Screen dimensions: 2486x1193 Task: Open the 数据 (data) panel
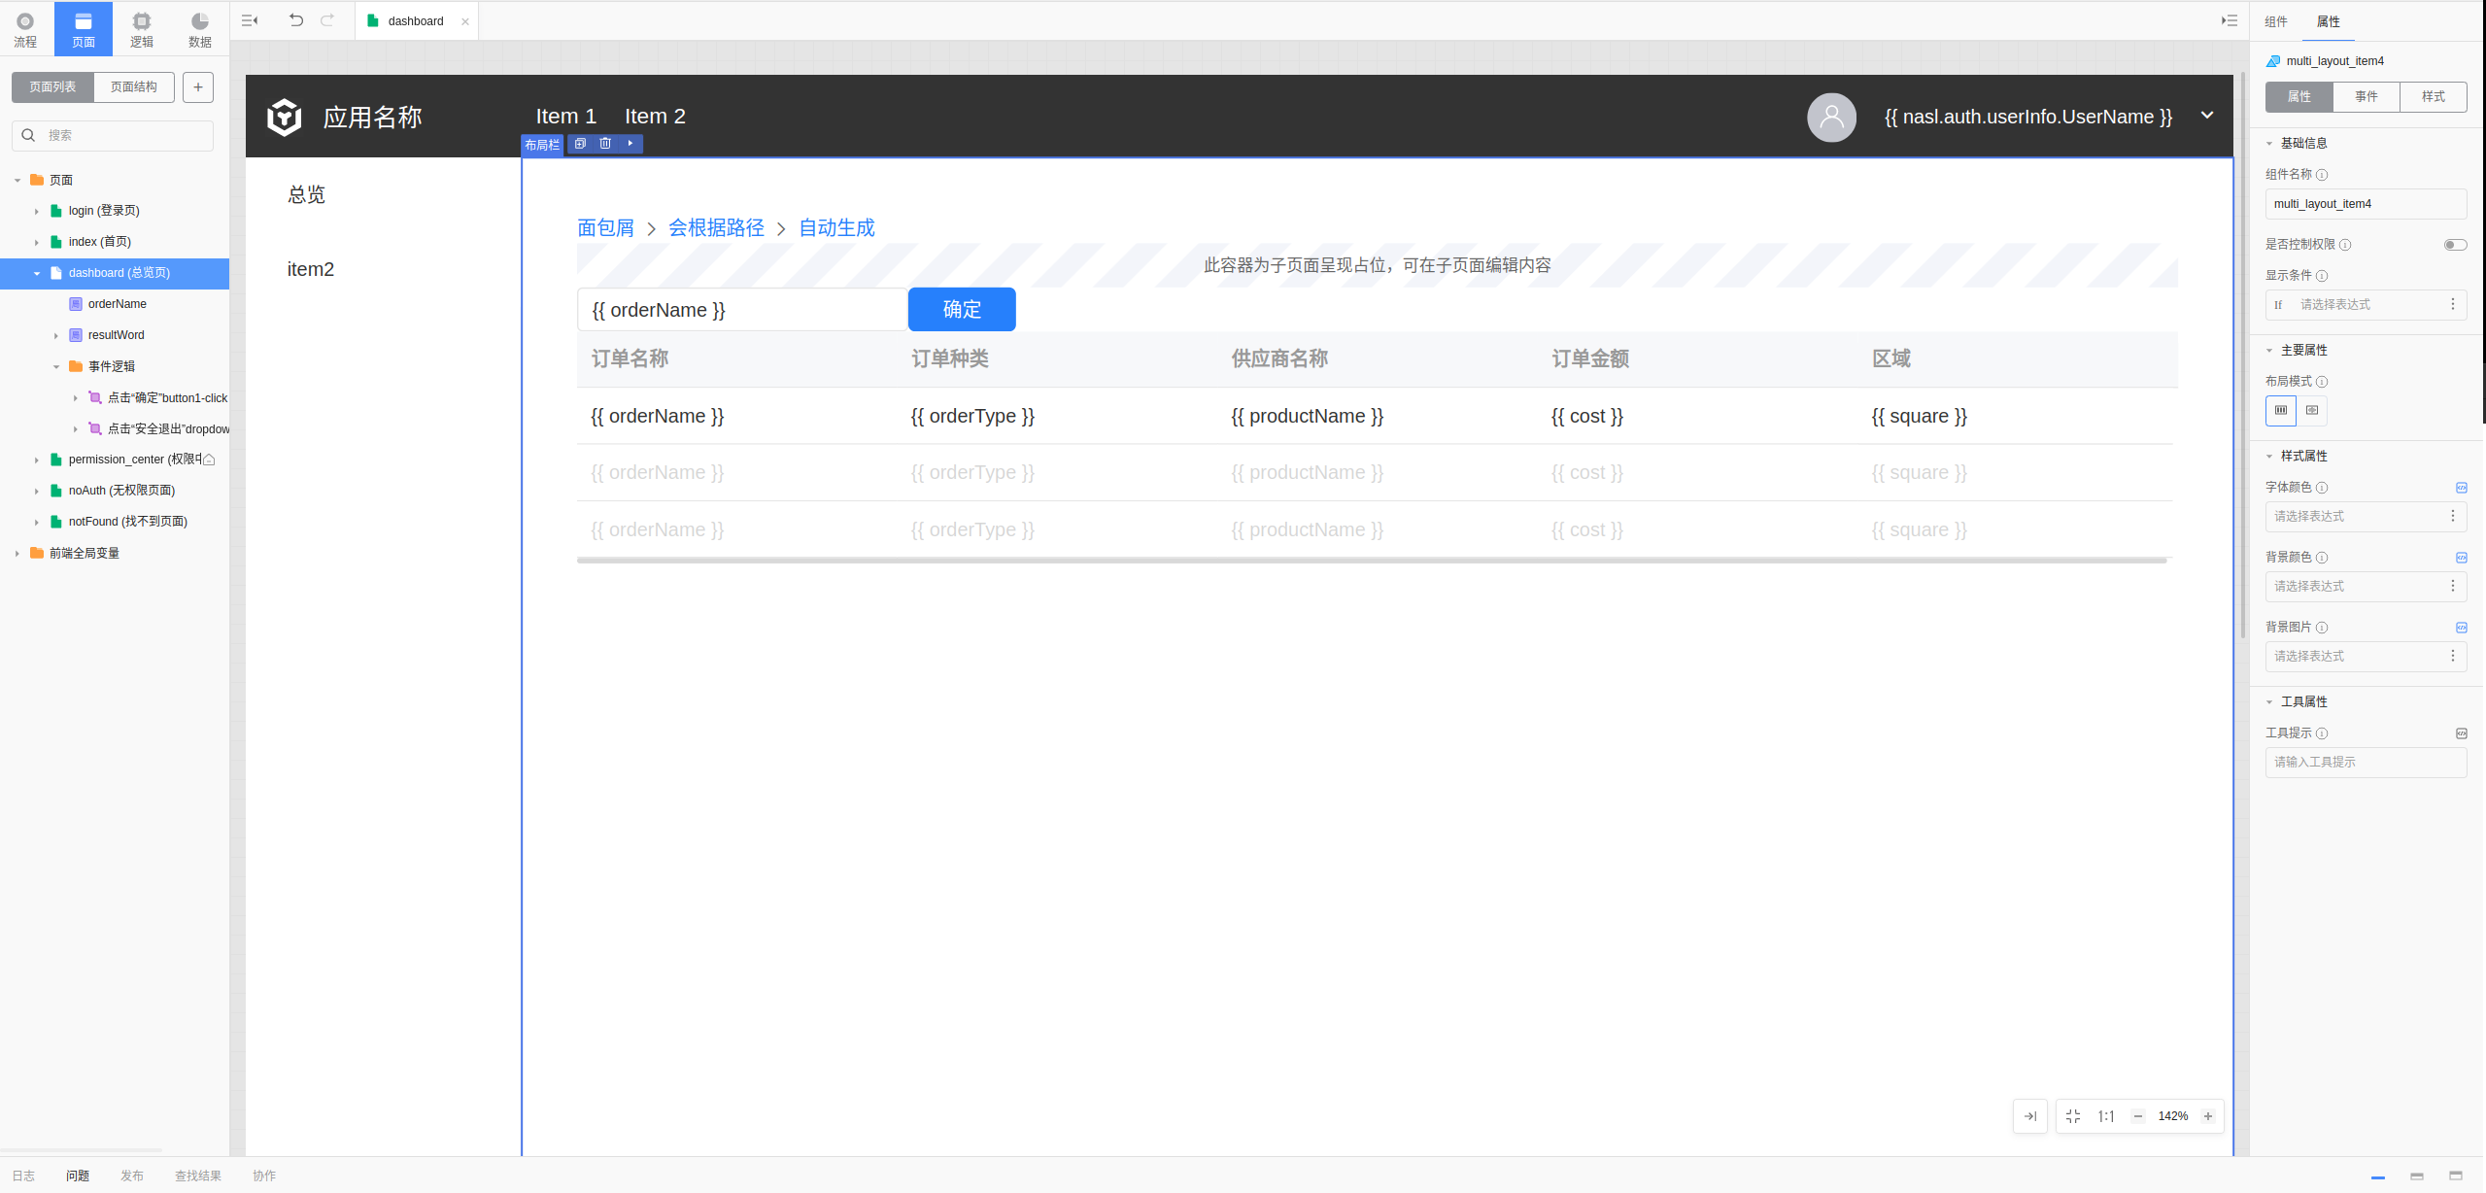coord(200,29)
